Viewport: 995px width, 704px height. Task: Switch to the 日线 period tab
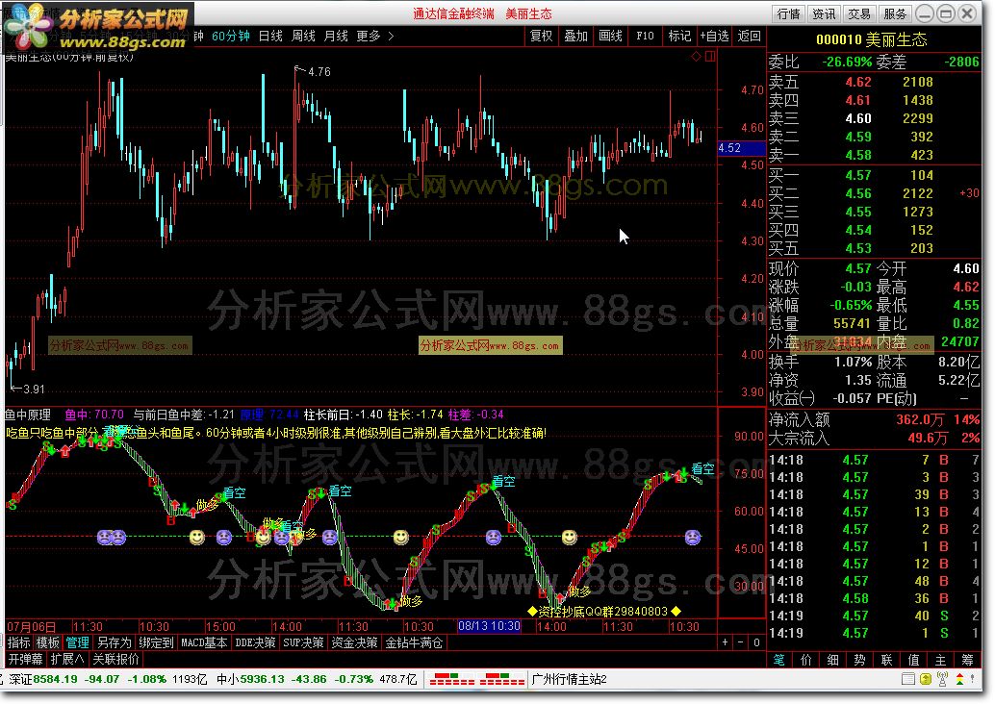[x=271, y=37]
